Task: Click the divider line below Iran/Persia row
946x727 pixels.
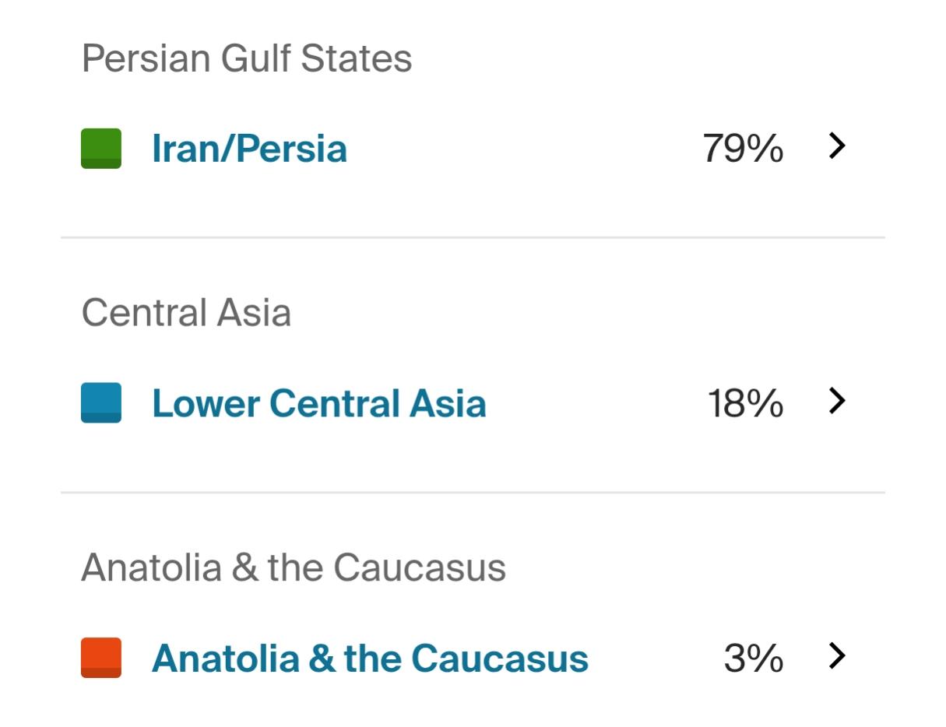Action: [473, 237]
